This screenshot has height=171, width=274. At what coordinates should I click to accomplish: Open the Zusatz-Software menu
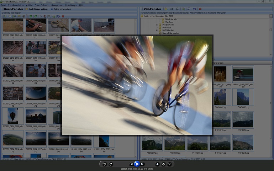click(x=42, y=5)
